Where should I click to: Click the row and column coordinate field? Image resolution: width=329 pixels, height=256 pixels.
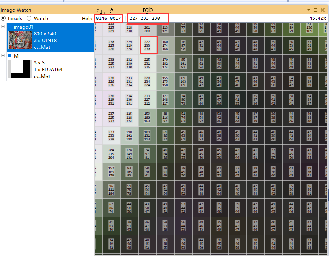(108, 18)
